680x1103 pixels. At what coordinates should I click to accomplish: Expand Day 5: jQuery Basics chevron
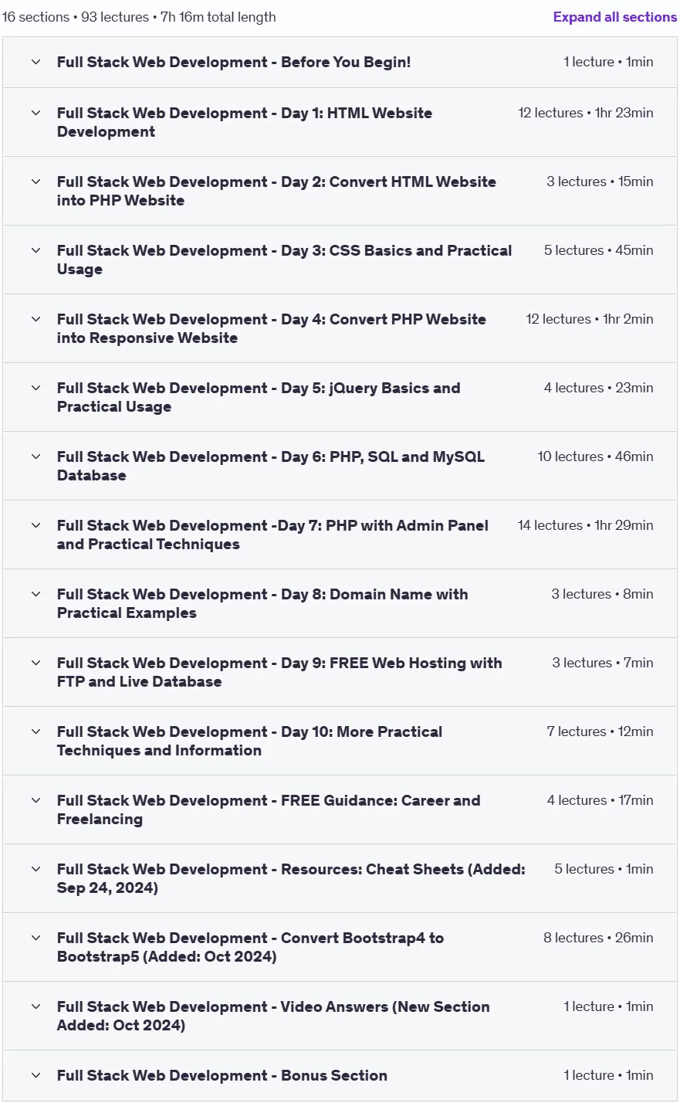coord(36,388)
